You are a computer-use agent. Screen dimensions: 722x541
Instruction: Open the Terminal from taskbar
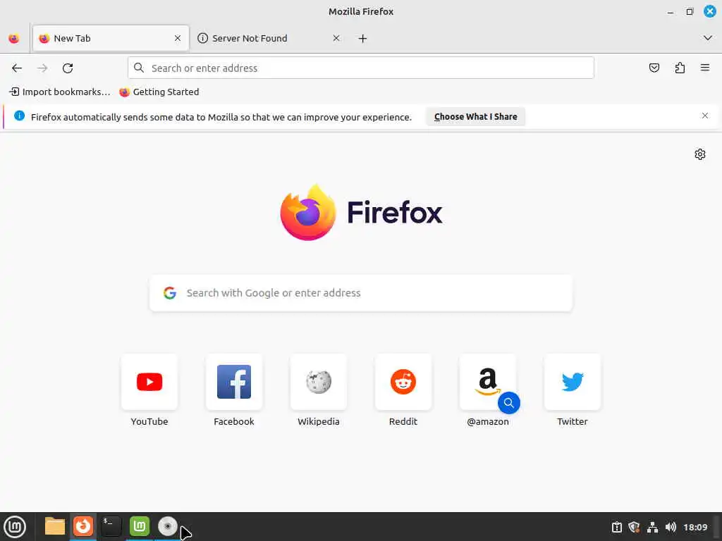tap(111, 526)
